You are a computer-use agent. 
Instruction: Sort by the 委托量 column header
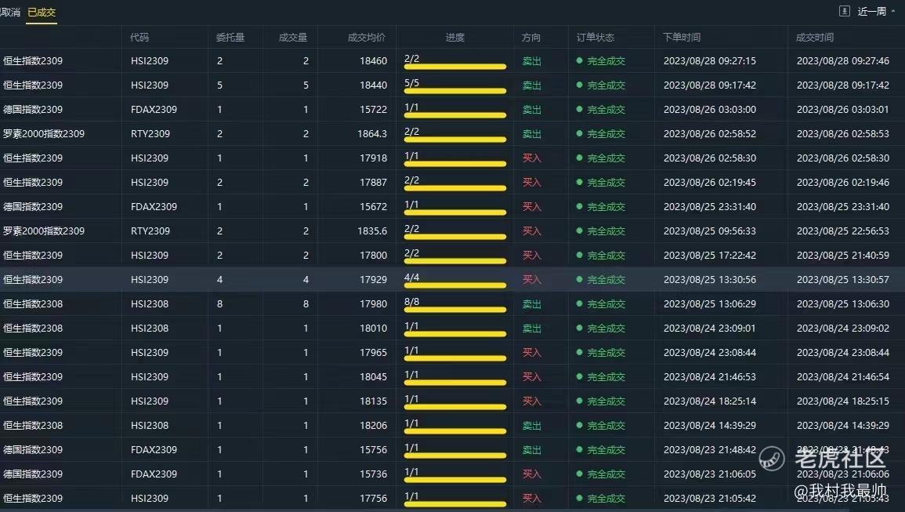[x=230, y=37]
